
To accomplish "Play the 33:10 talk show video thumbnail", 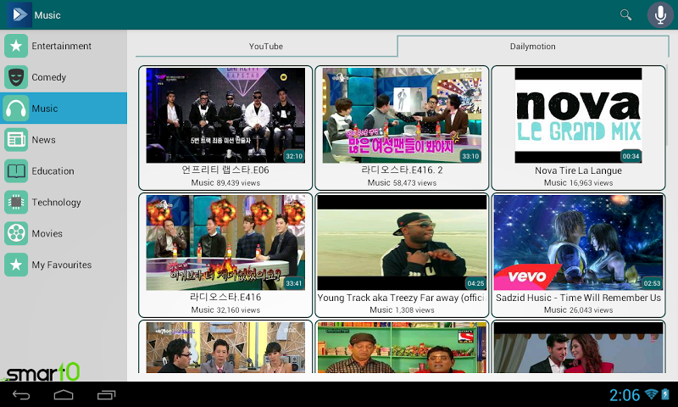I will click(x=402, y=115).
